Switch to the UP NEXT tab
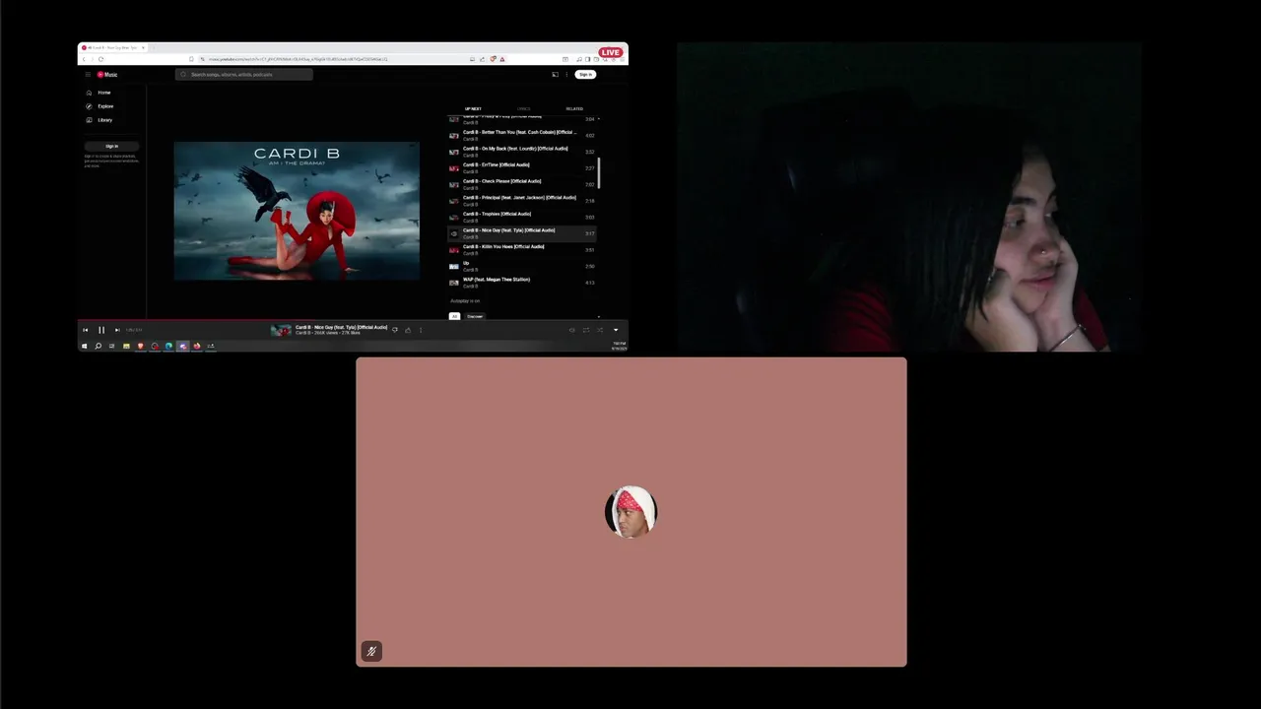The height and width of the screenshot is (709, 1261). pyautogui.click(x=473, y=108)
